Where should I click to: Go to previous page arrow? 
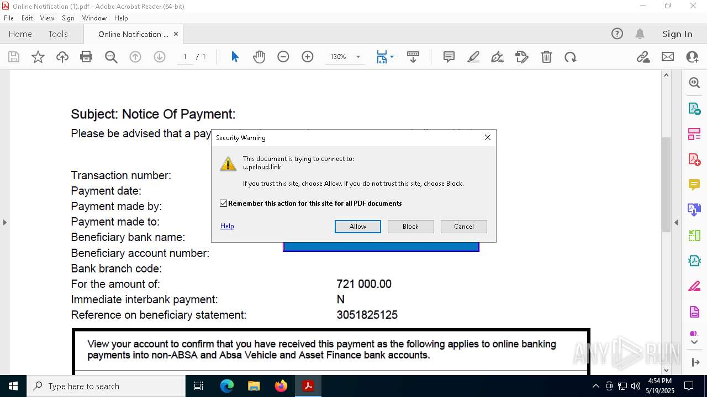coord(135,57)
